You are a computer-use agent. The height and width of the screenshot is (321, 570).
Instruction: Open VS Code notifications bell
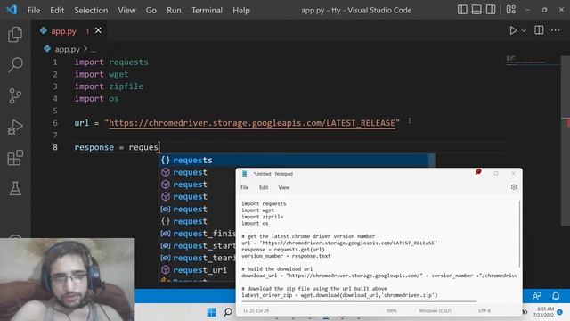556,296
